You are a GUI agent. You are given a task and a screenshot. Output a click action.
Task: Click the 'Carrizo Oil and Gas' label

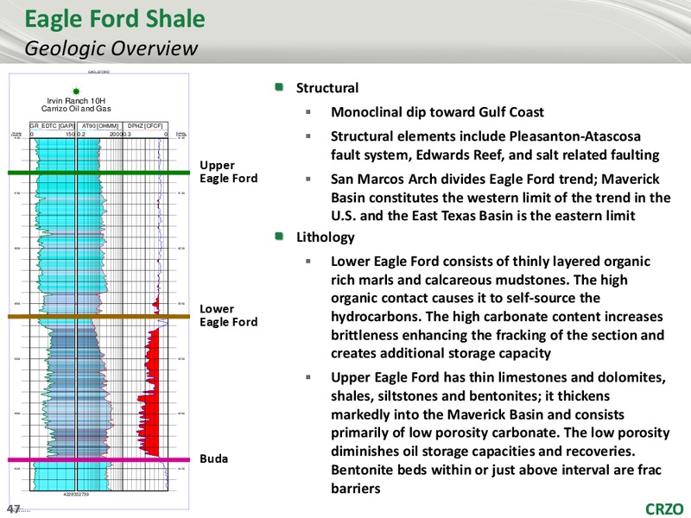tap(76, 109)
